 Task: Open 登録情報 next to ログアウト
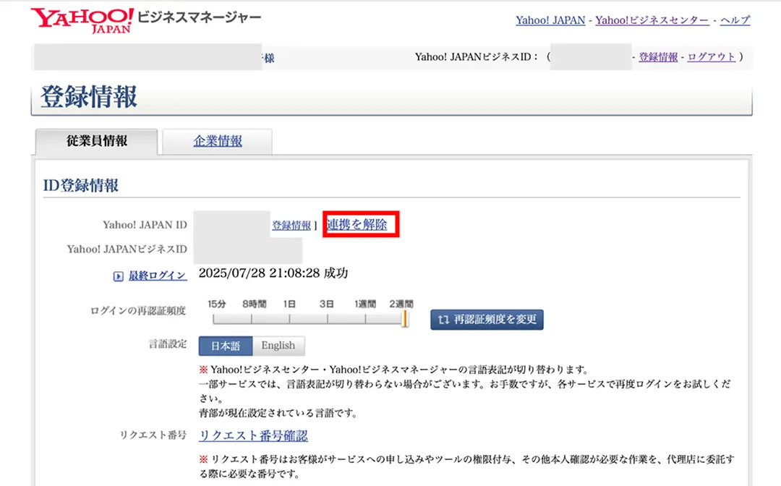point(658,56)
